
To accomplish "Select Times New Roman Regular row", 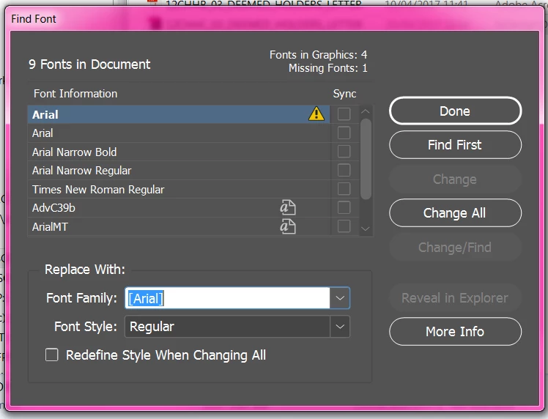I will 179,189.
